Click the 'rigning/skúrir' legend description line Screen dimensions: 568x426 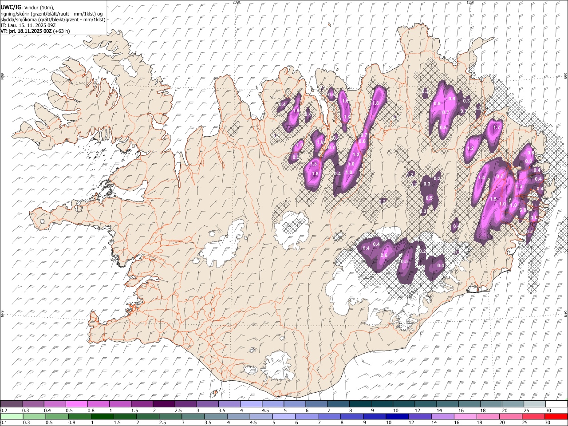[x=51, y=13]
